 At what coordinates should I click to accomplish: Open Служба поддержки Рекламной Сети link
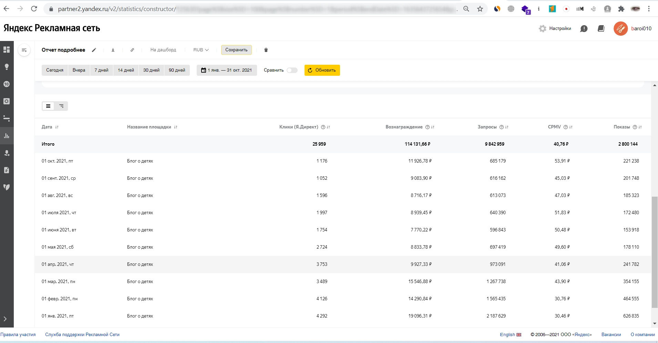82,335
